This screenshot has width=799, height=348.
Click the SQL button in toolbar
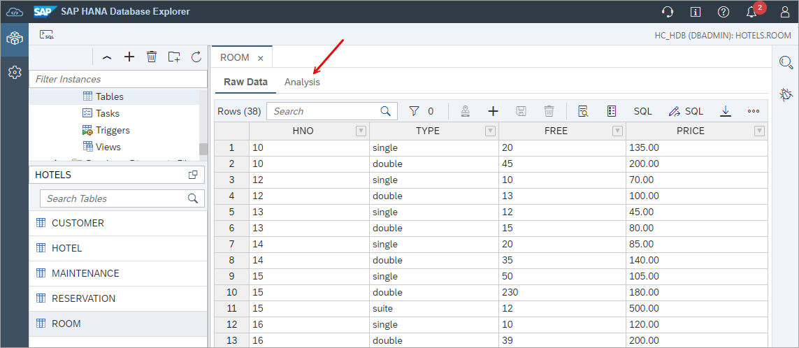click(642, 111)
